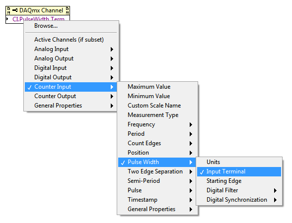This screenshot has height=223, width=292.
Task: Open the Digital Input submenu
Action: tap(71, 68)
